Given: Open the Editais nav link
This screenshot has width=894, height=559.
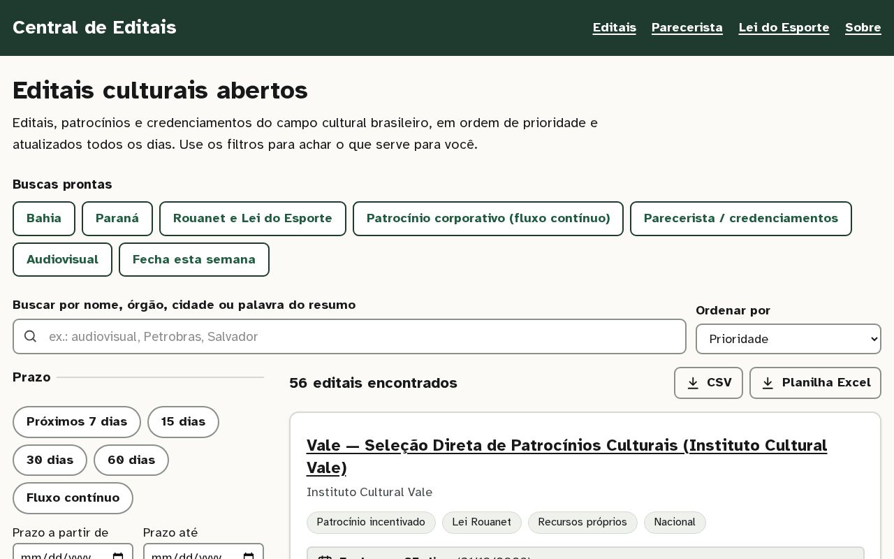Looking at the screenshot, I should pos(615,28).
